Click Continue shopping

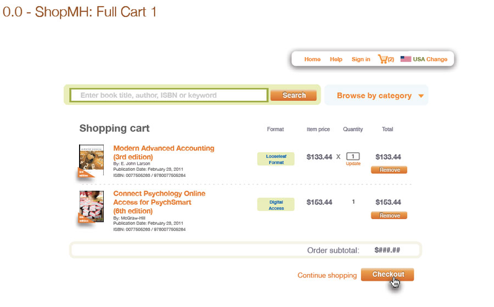[327, 275]
